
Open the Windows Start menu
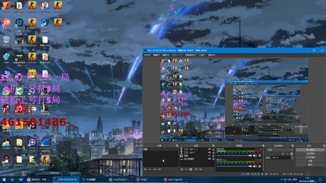[x=4, y=180]
